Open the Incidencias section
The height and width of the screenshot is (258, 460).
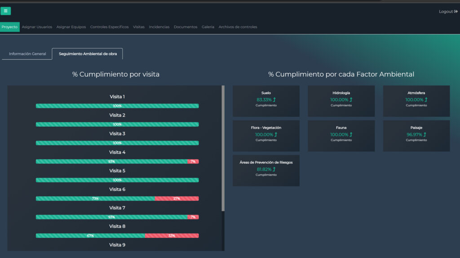[x=159, y=27]
